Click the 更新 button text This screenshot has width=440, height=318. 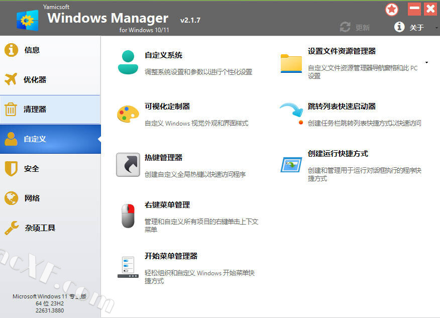pyautogui.click(x=363, y=28)
